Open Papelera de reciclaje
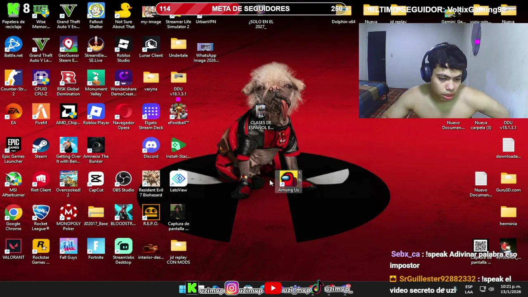The width and height of the screenshot is (528, 297). [x=14, y=16]
